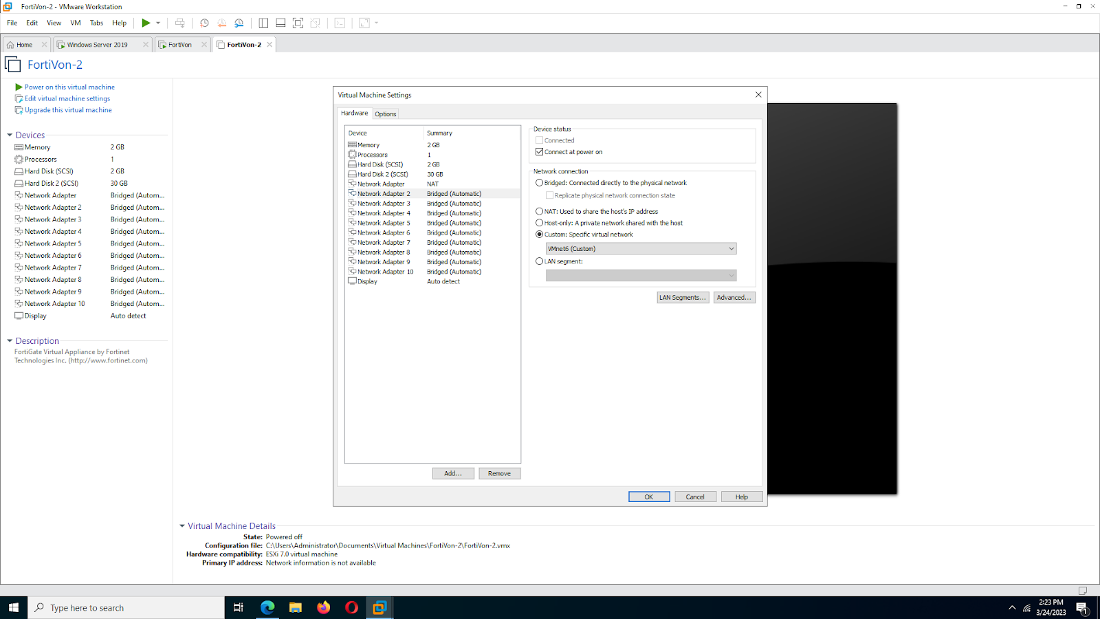Select the LAN segment radio button
1100x619 pixels.
[539, 261]
